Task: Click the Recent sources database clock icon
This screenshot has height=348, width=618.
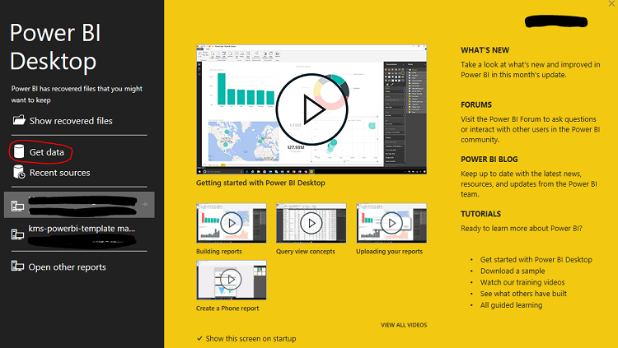Action: coord(19,172)
